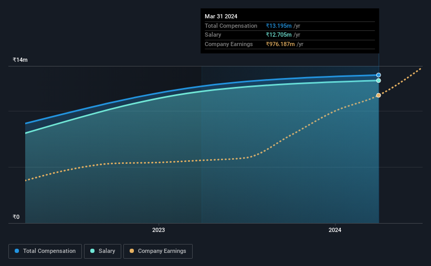The width and height of the screenshot is (431, 266).
Task: Click the teal dot in Salary legend
Action: click(x=92, y=251)
